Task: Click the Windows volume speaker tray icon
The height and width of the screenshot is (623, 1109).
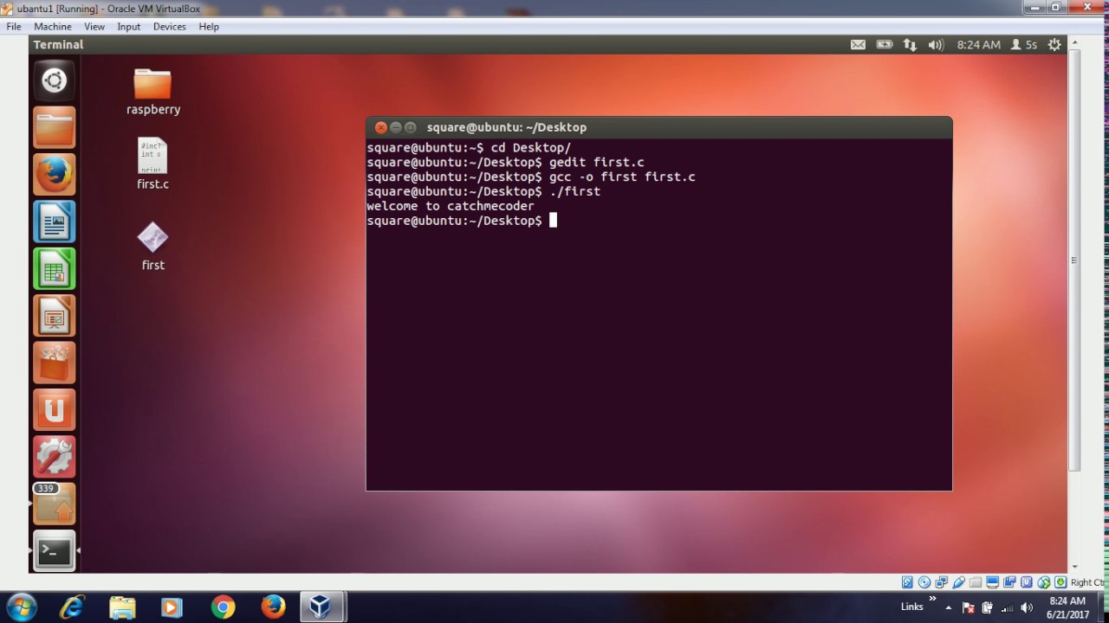Action: click(x=1027, y=607)
